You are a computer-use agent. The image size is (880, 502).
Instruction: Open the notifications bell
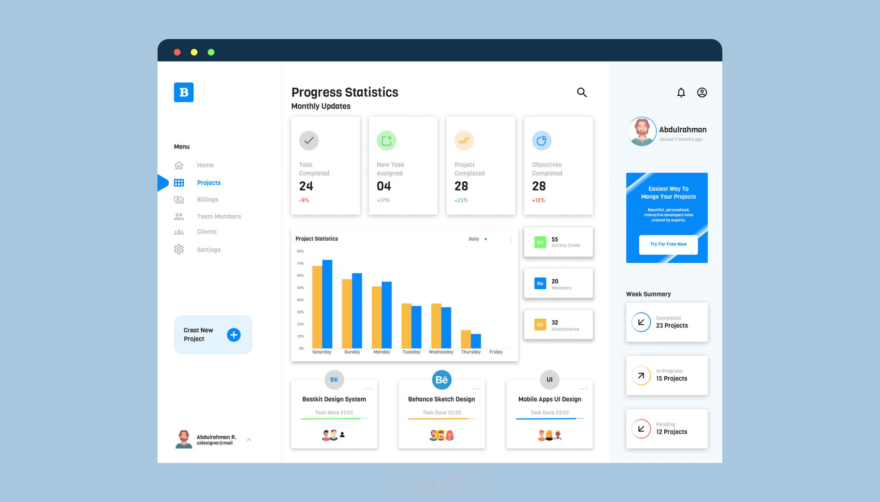click(681, 93)
